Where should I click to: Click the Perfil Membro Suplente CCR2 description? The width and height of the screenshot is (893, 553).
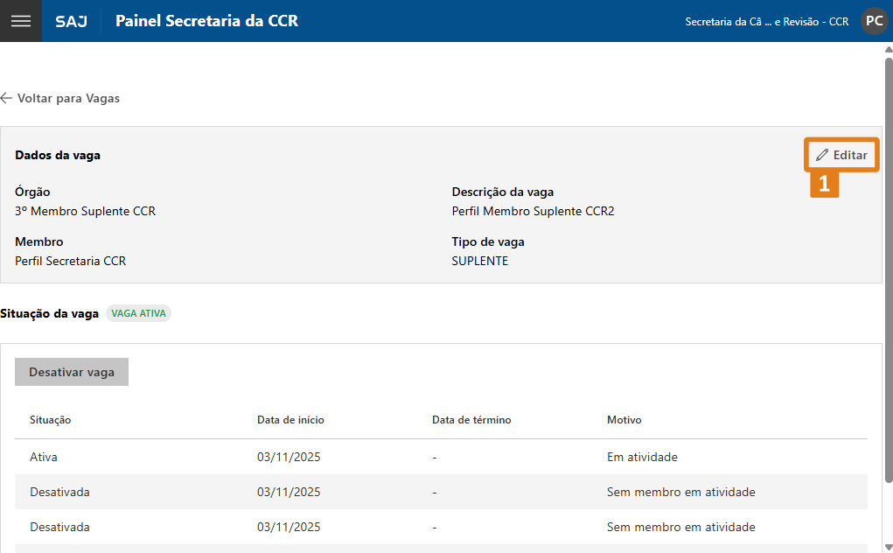coord(533,211)
